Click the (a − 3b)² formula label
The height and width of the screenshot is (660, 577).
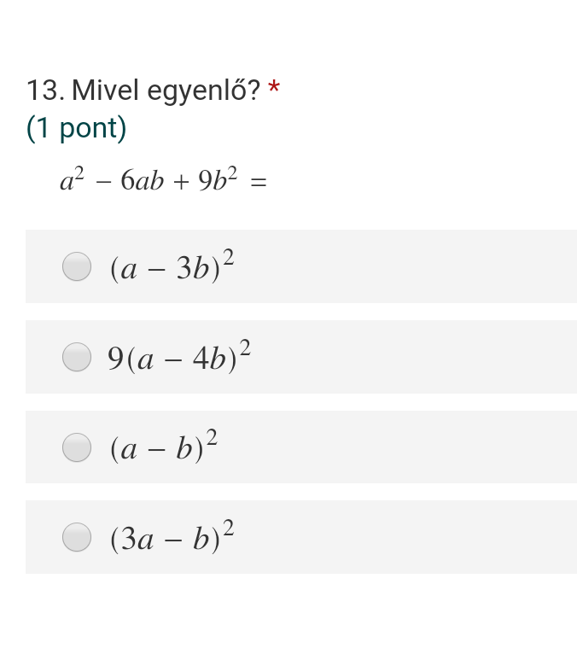(172, 266)
